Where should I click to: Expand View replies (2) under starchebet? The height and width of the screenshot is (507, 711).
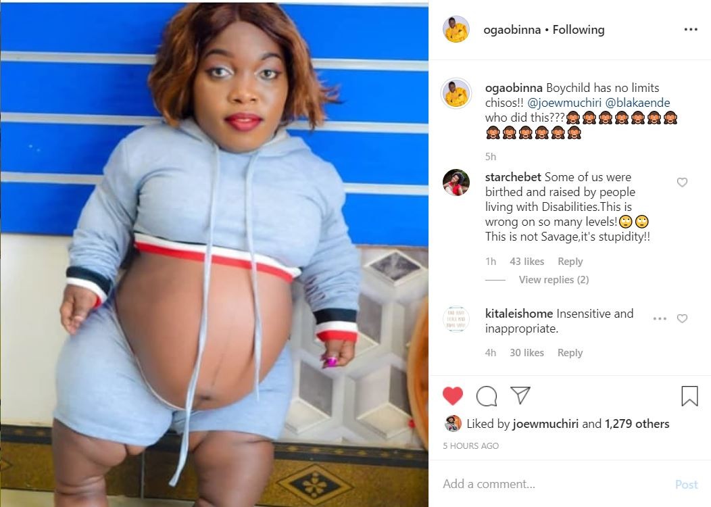click(554, 280)
